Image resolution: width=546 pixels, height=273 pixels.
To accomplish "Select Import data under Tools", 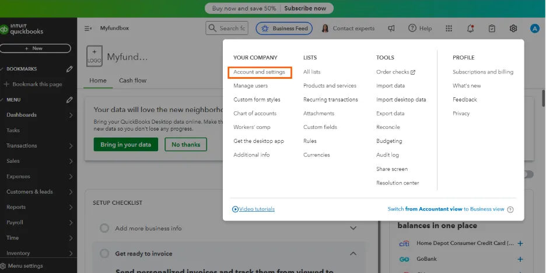I will point(390,86).
